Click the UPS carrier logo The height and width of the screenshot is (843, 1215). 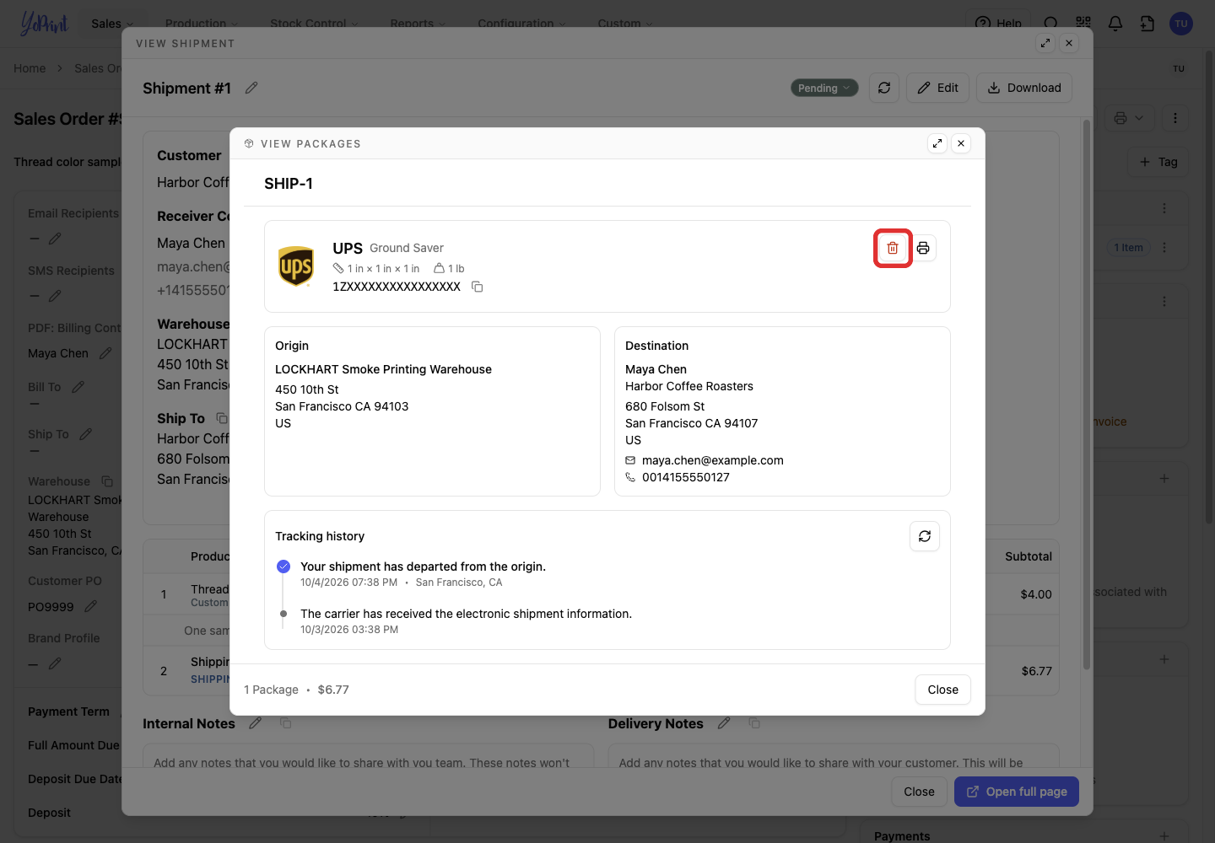(x=296, y=266)
